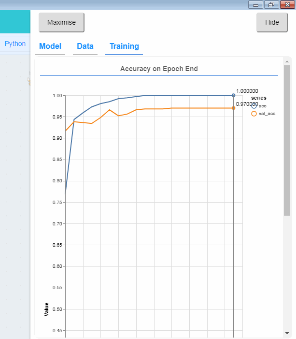Close the window with red X

tap(287, 4)
